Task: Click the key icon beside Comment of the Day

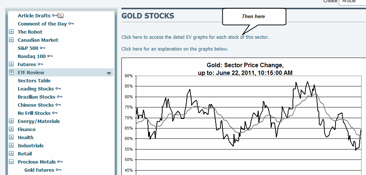Action: point(71,24)
